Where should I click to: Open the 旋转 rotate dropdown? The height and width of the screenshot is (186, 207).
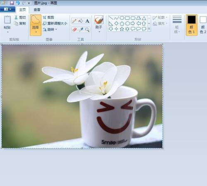(56, 29)
